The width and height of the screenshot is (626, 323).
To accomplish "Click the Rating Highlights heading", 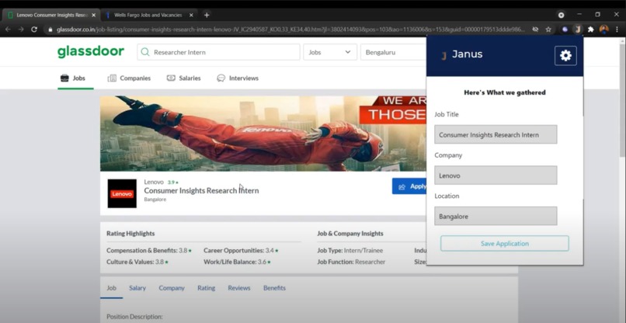I will (x=130, y=234).
